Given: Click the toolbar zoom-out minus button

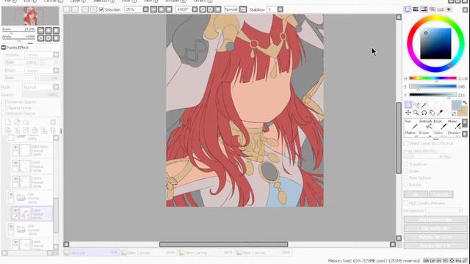Looking at the screenshot, I should coord(153,10).
